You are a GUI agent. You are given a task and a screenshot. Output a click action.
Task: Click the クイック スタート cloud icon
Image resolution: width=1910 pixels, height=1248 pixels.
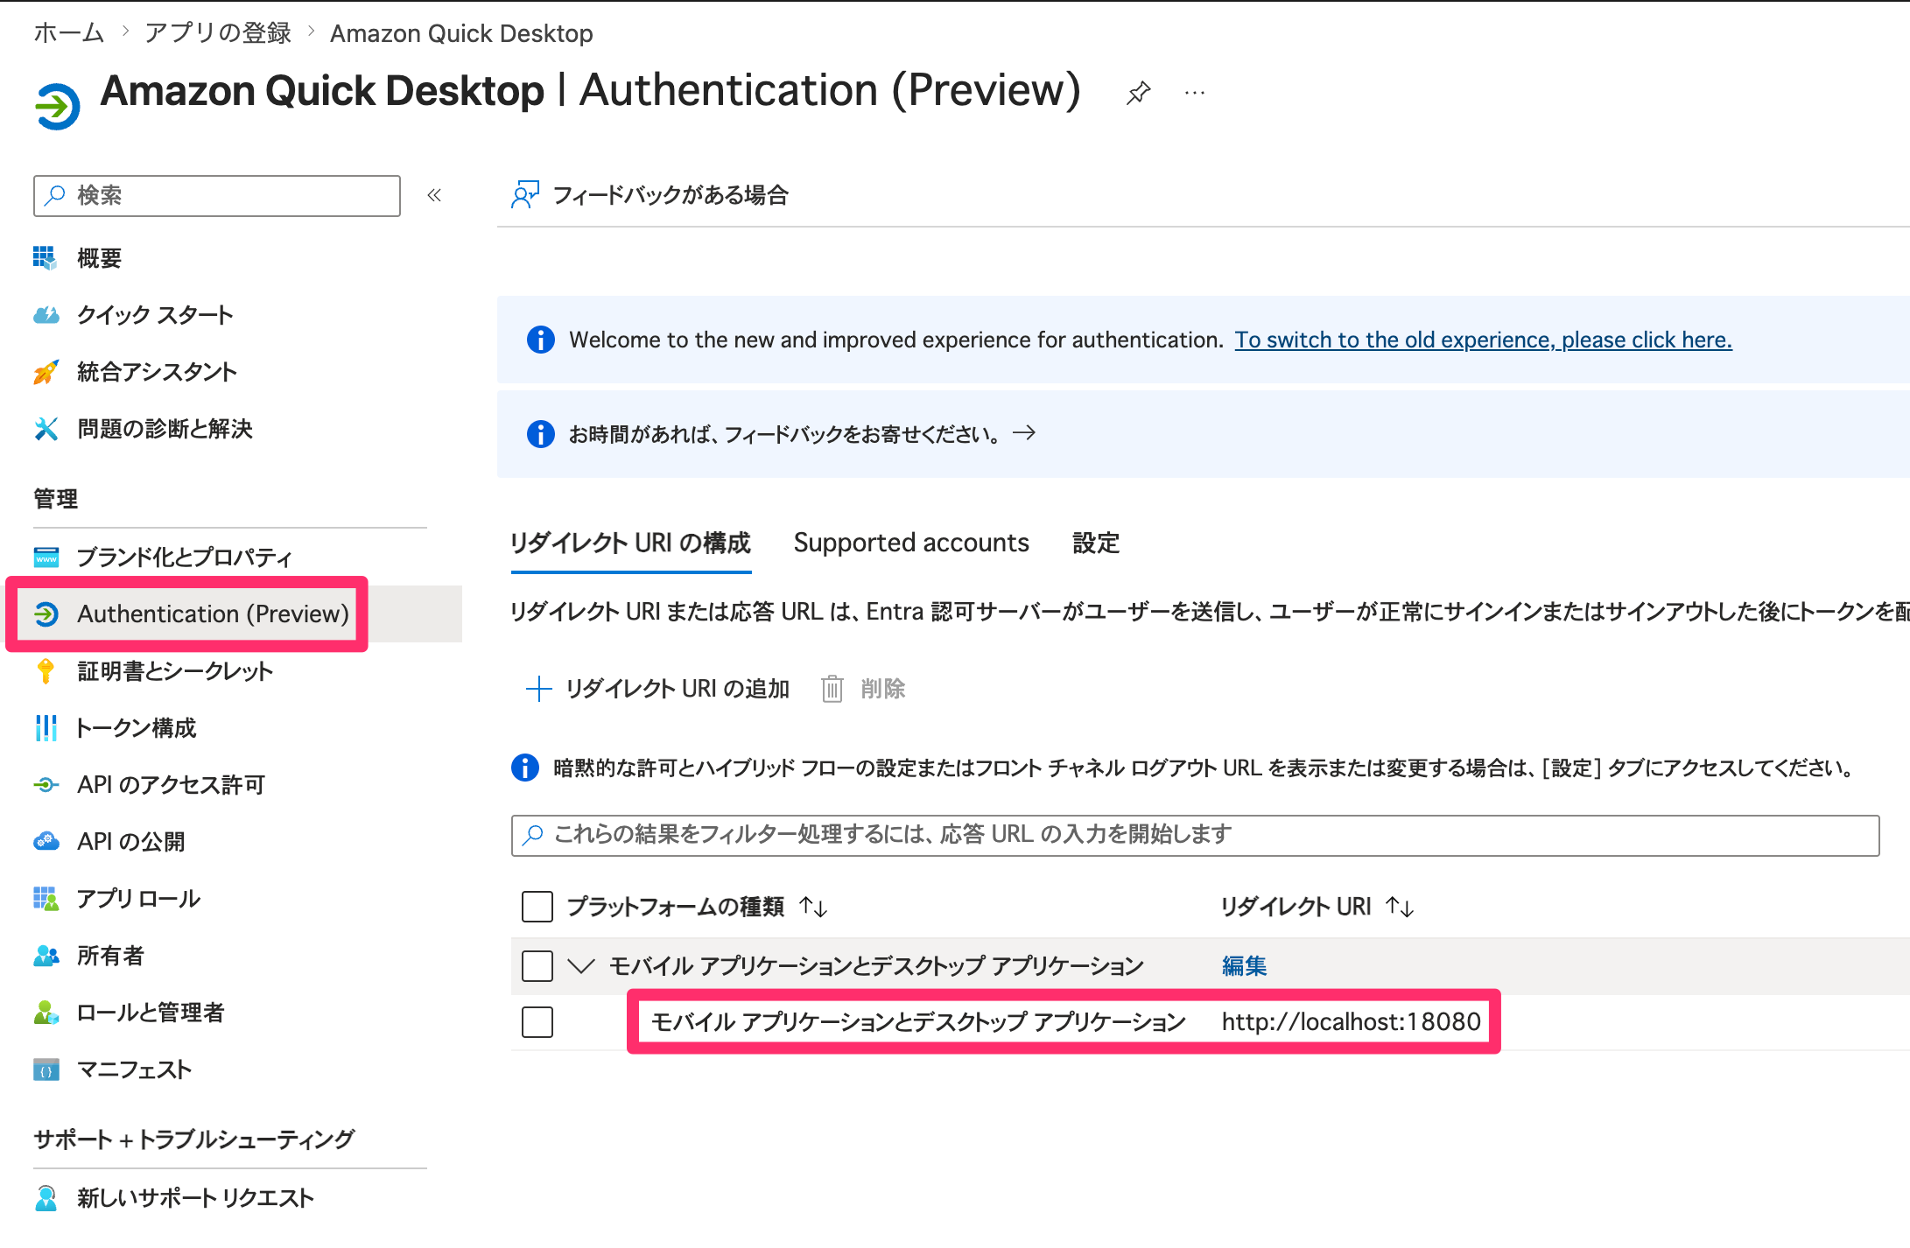tap(46, 315)
